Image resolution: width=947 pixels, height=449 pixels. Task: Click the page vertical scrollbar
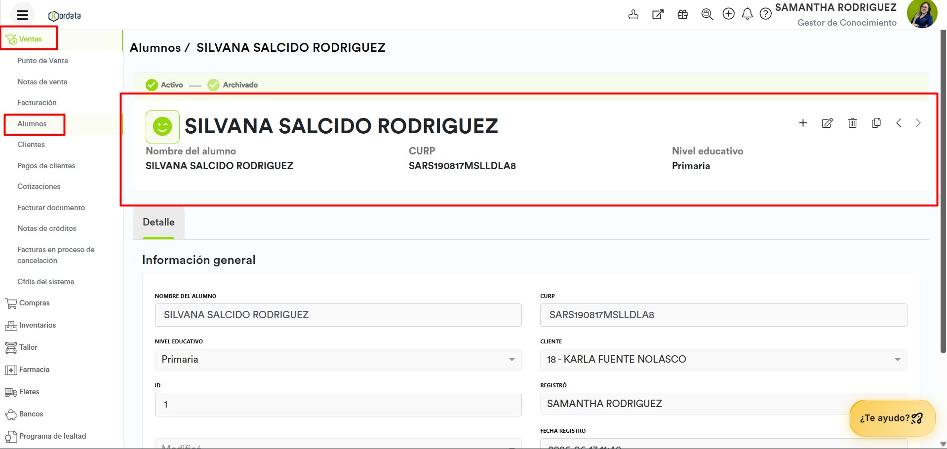943,191
